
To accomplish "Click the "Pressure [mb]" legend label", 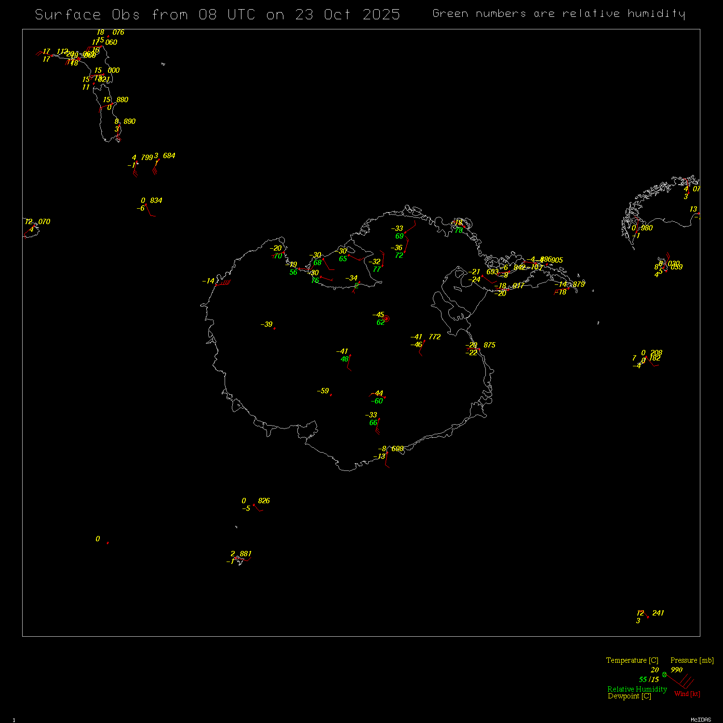I will (x=692, y=660).
